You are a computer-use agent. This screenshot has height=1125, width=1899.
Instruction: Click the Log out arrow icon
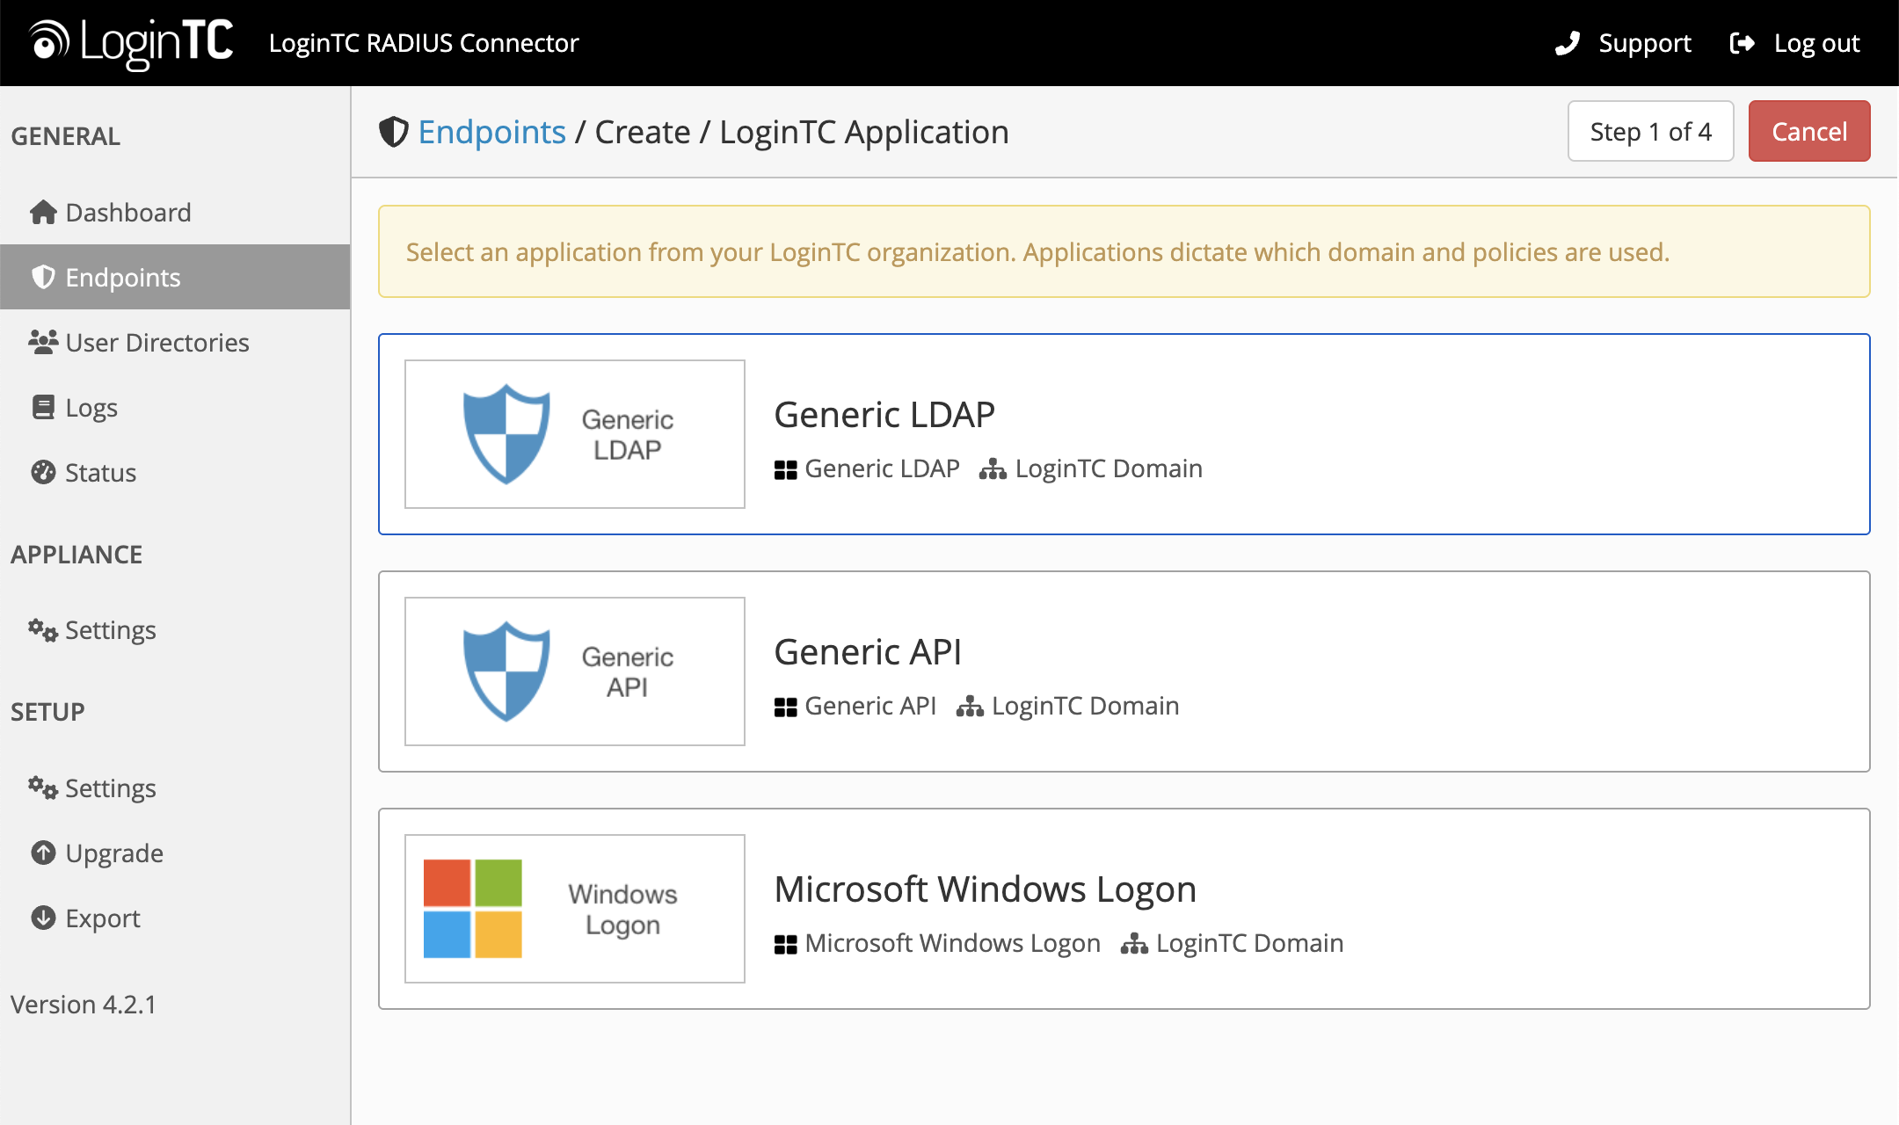1742,43
